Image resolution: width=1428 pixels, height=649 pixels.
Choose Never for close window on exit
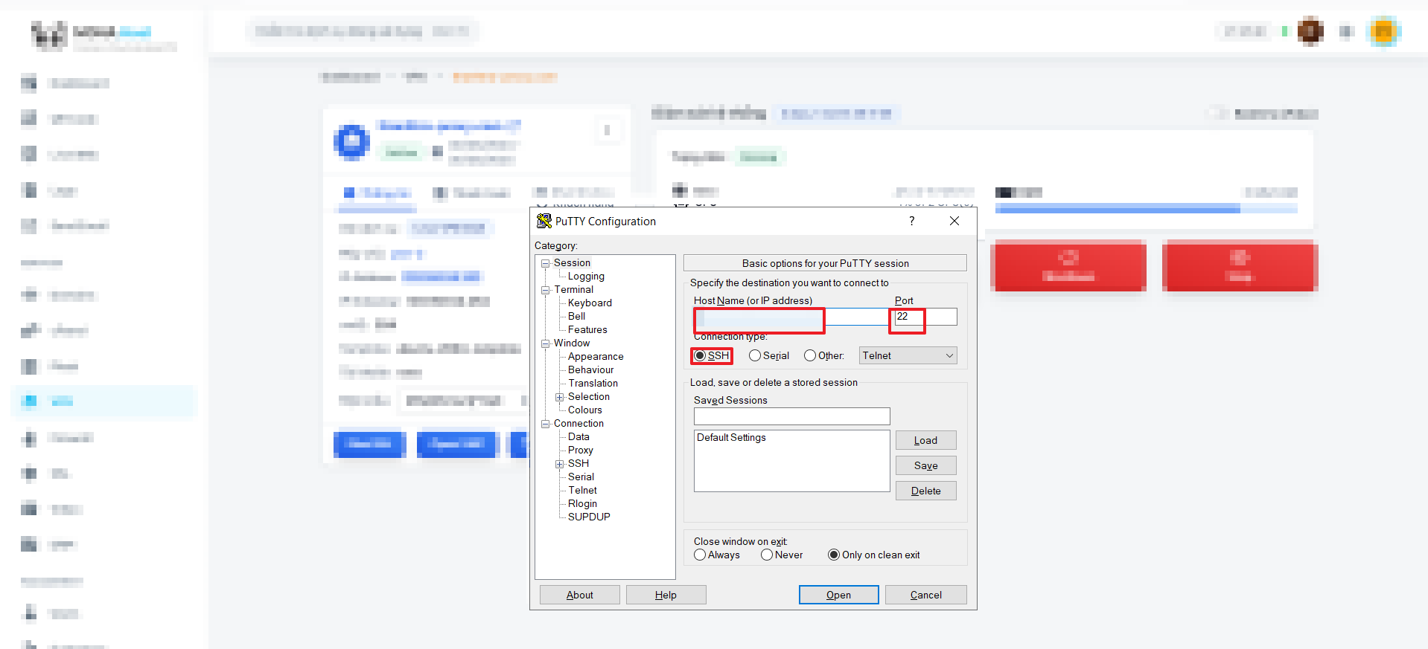pyautogui.click(x=767, y=555)
